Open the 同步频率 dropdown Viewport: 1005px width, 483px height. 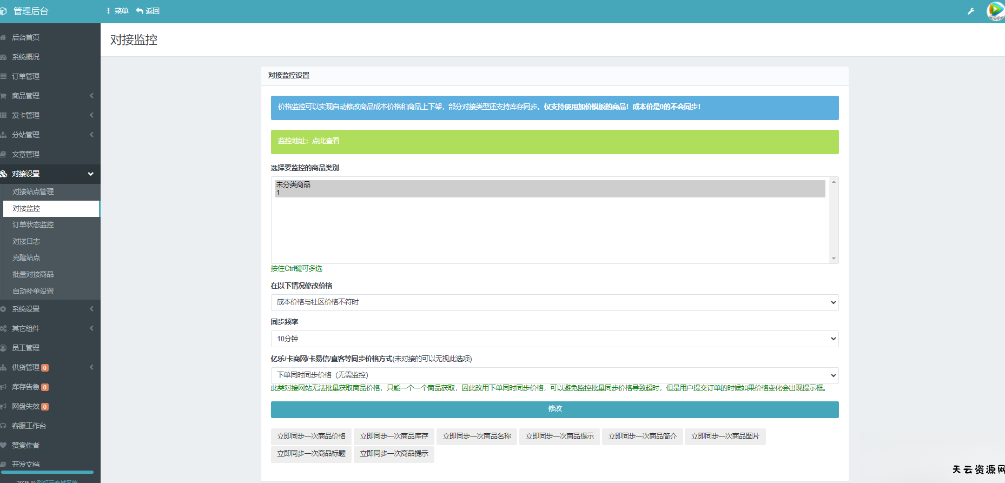554,339
